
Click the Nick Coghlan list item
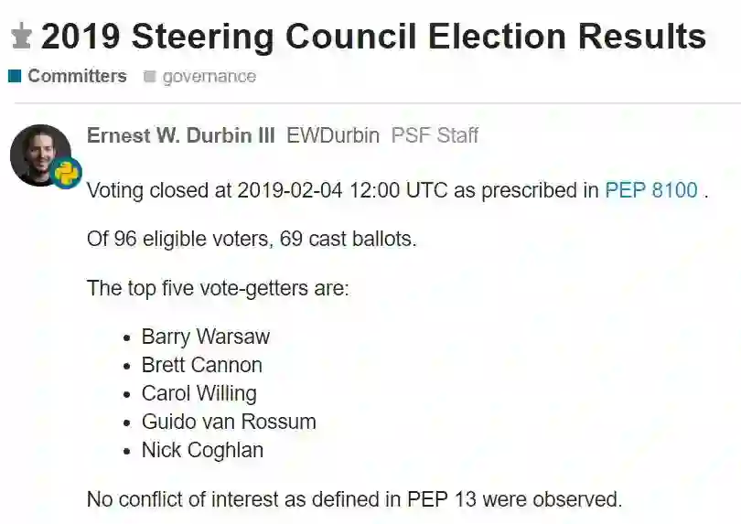202,450
